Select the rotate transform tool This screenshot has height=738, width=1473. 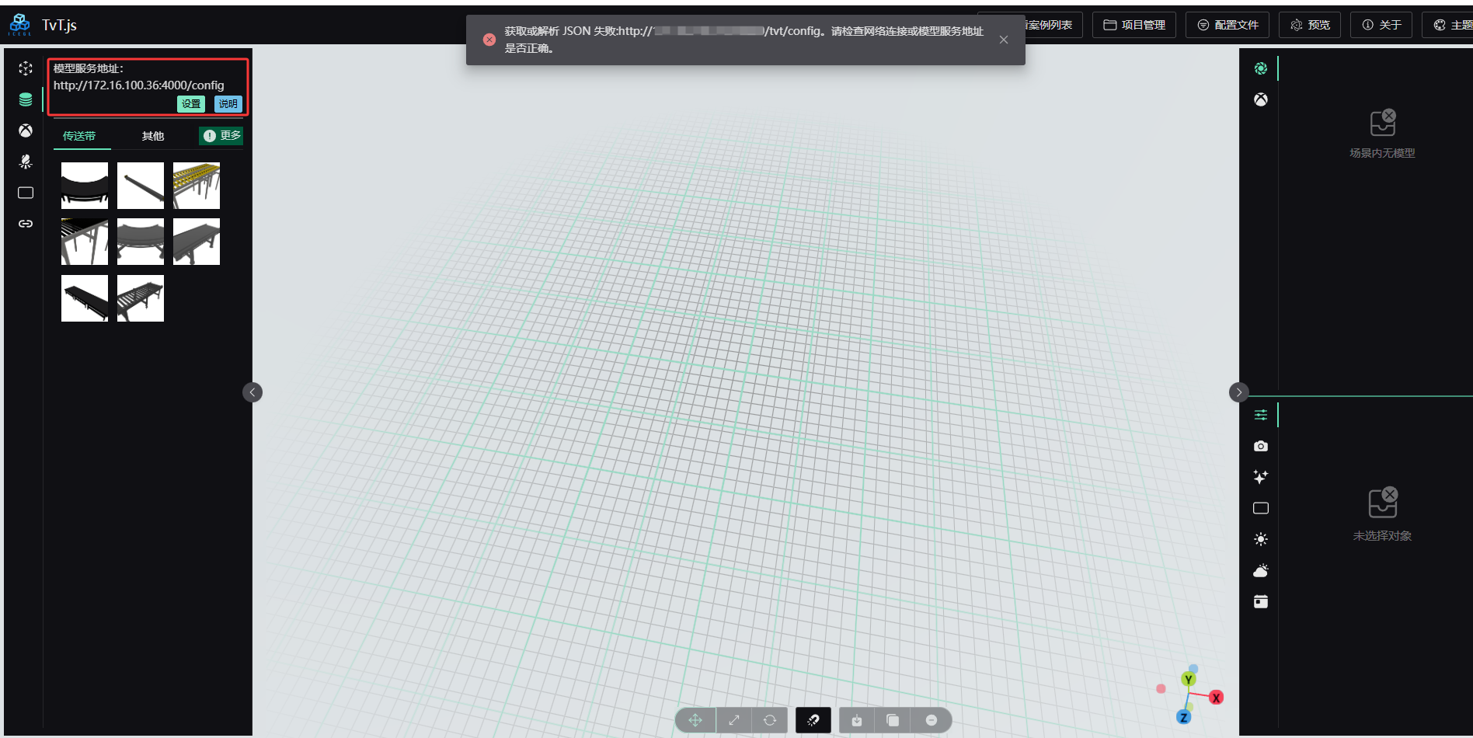[770, 720]
